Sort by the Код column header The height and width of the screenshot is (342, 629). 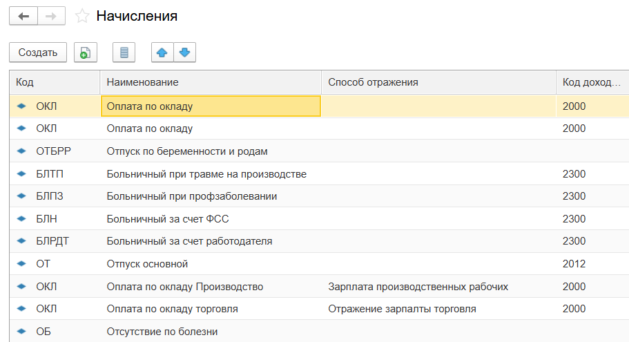pos(55,82)
